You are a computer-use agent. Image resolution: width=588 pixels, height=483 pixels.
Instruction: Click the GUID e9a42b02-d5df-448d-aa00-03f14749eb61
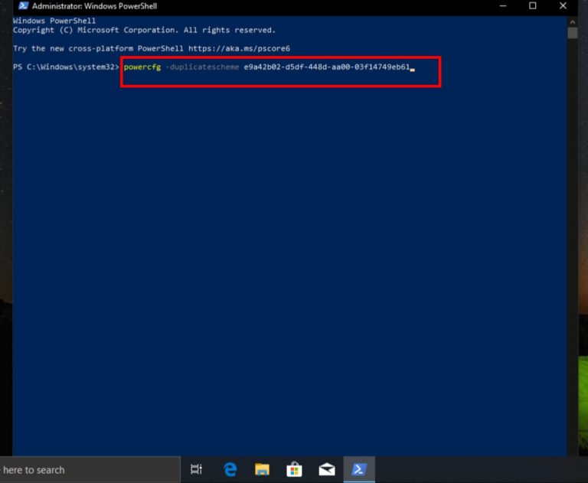tap(327, 67)
